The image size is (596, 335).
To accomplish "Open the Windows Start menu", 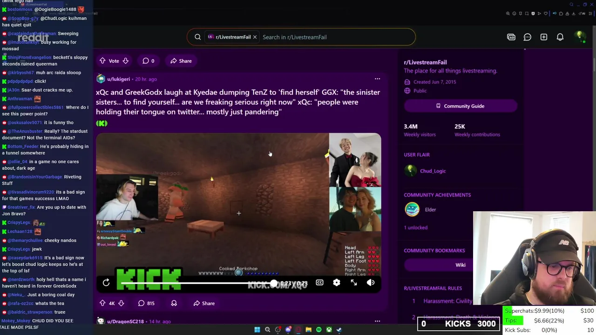I will (257, 330).
